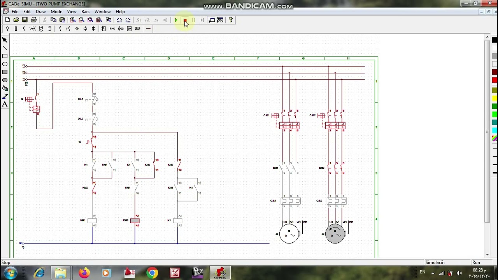Click the second pump motor symbol
Viewport: 498px width, 280px height.
pos(335,234)
